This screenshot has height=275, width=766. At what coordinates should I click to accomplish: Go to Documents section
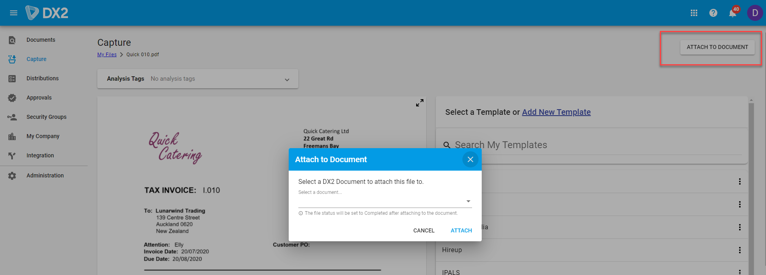[41, 40]
